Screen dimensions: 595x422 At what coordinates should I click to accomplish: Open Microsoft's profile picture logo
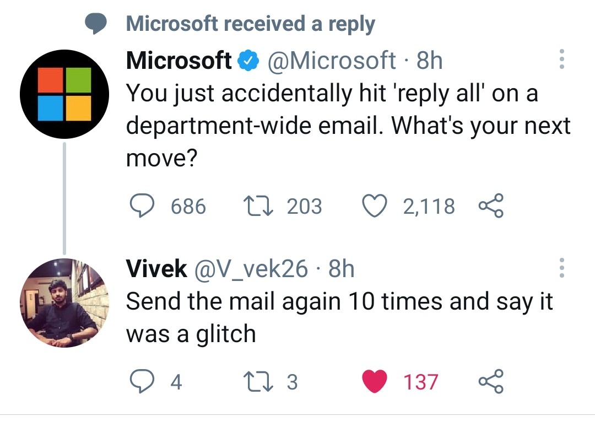click(64, 94)
